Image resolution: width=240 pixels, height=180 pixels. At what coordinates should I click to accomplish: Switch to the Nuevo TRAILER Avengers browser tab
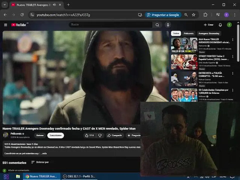(37, 5)
